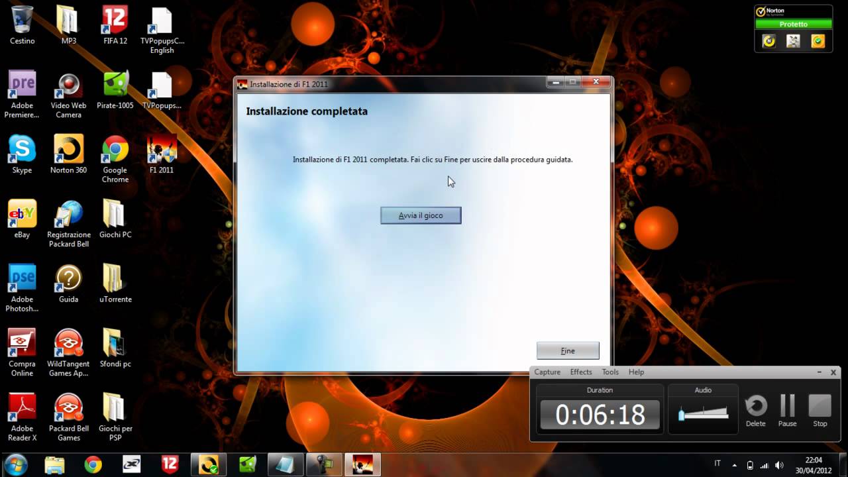Open the Windows Start menu
This screenshot has width=848, height=477.
pos(16,464)
